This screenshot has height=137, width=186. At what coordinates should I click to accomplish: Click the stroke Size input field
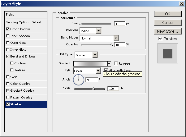[119, 24]
